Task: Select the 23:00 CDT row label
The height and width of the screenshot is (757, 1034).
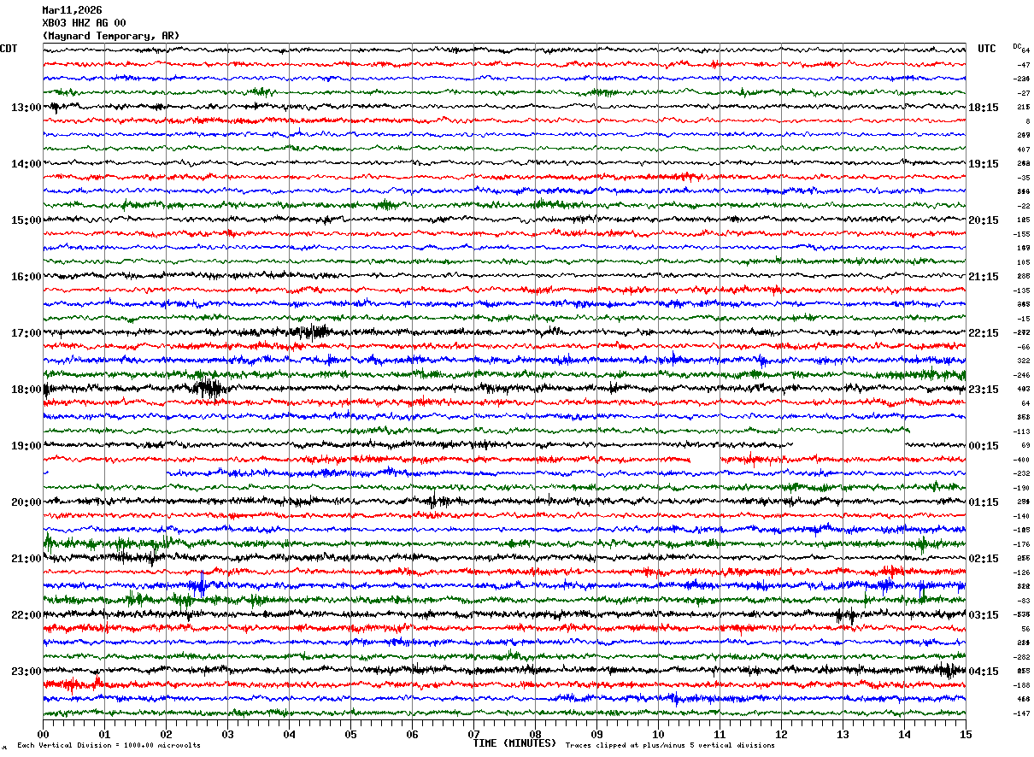Action: coord(26,672)
